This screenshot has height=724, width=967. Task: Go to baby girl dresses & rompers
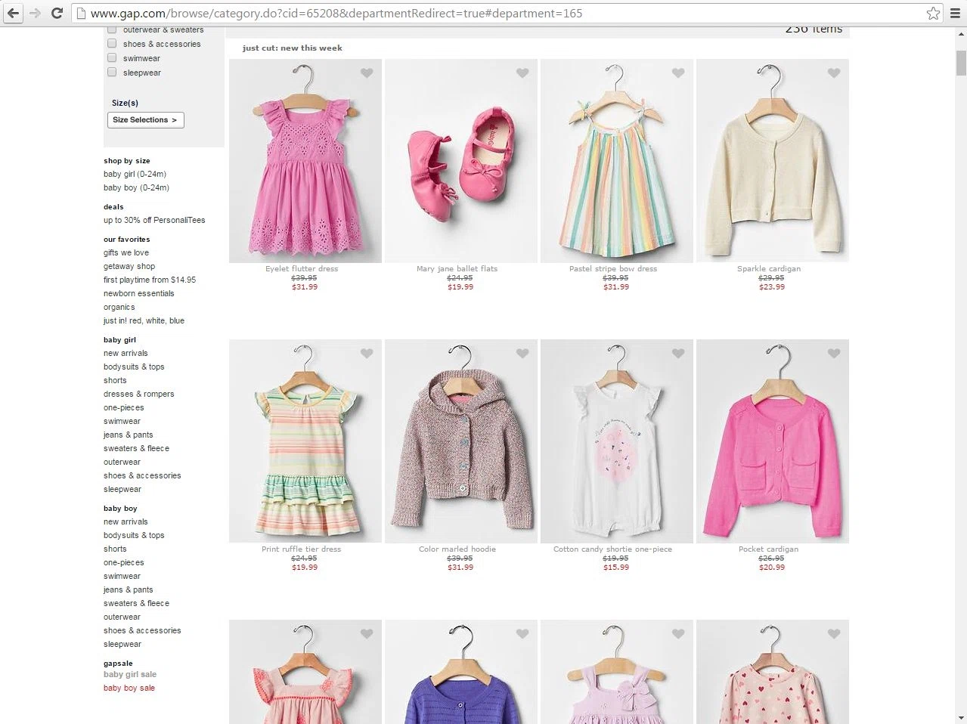pyautogui.click(x=139, y=394)
